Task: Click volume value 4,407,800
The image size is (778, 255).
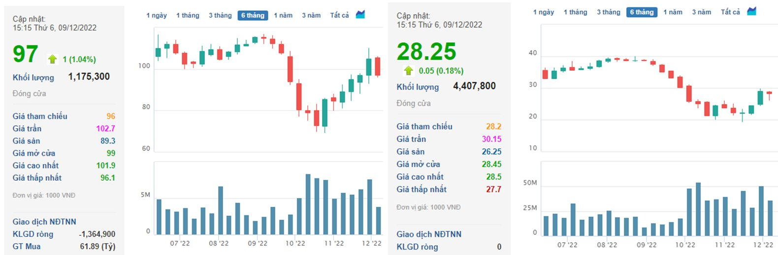Action: pos(474,86)
